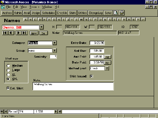The image size is (158, 118).
Task: Click the ChangeLog toolbar button
Action: coord(96,13)
